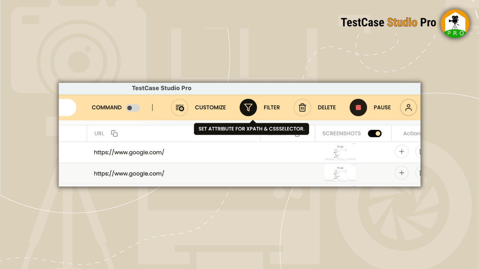Click the DELETE text label
The height and width of the screenshot is (269, 479).
click(327, 108)
